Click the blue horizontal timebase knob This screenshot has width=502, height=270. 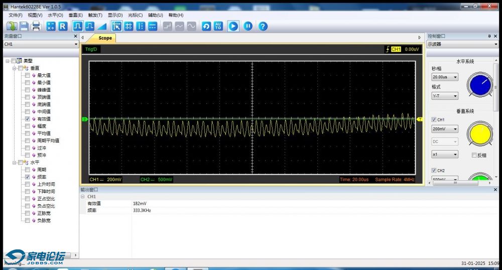click(x=480, y=85)
